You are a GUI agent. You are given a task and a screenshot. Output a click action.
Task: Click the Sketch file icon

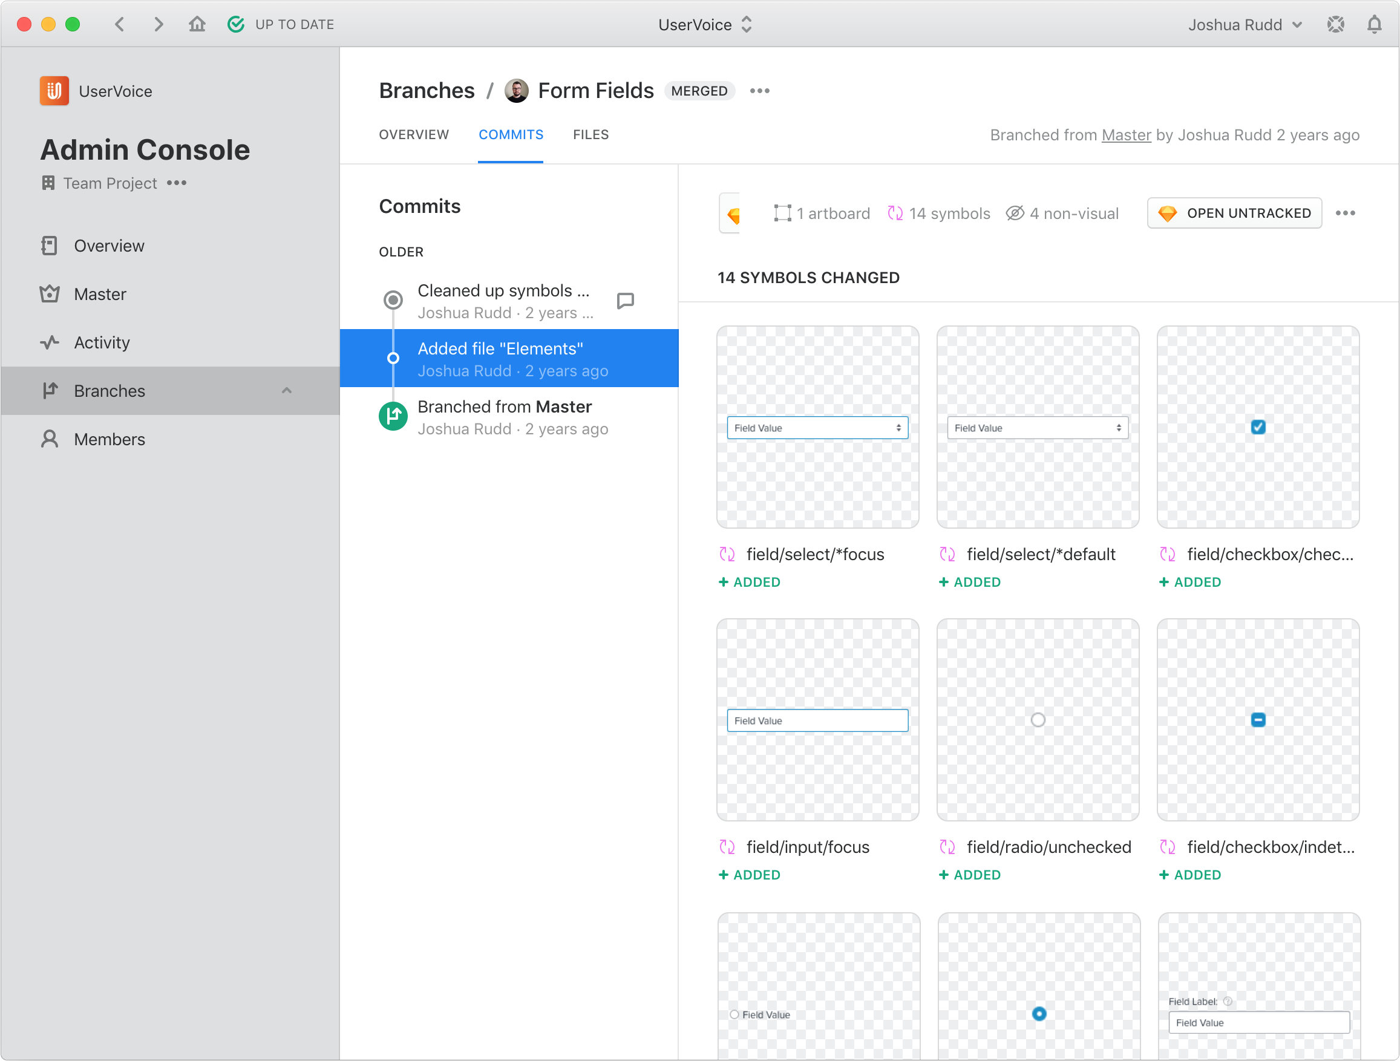click(730, 214)
